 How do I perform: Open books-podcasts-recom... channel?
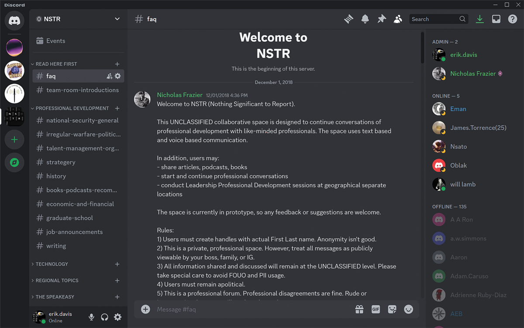point(78,190)
